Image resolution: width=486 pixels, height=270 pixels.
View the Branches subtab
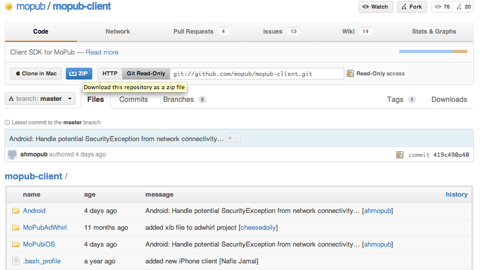click(x=185, y=99)
